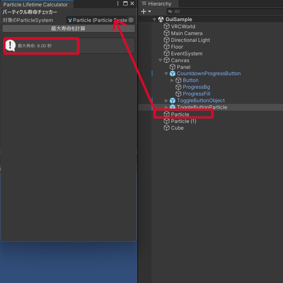283x283 pixels.
Task: Expand the ToggleButtonObject foldout
Action: pos(166,101)
